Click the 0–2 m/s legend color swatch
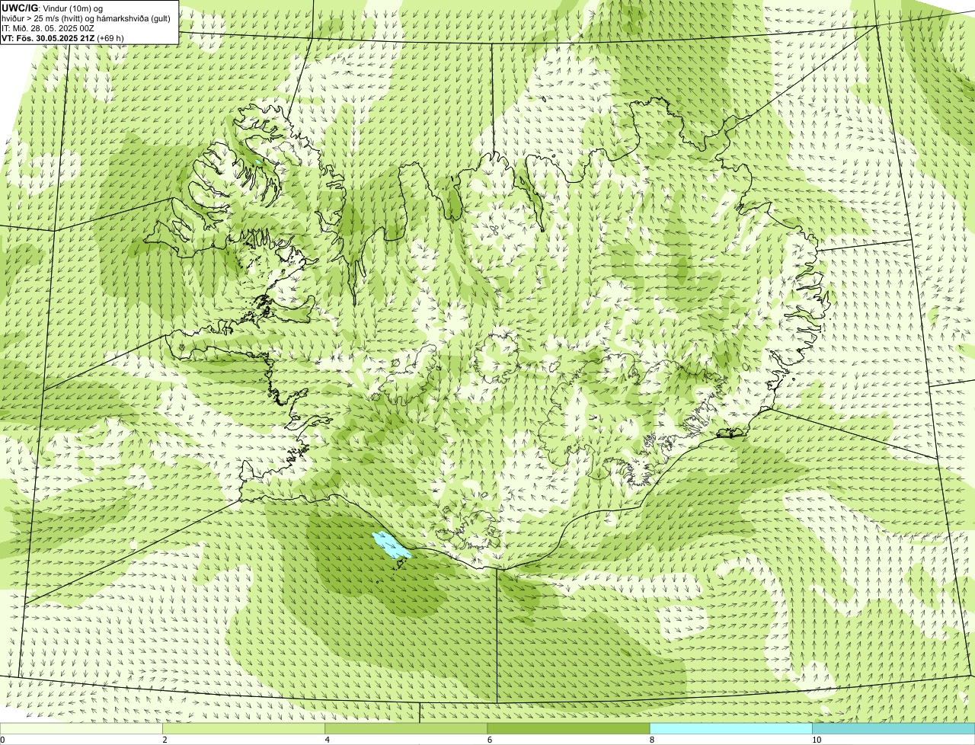Viewport: 975px width, 745px height. pyautogui.click(x=81, y=729)
